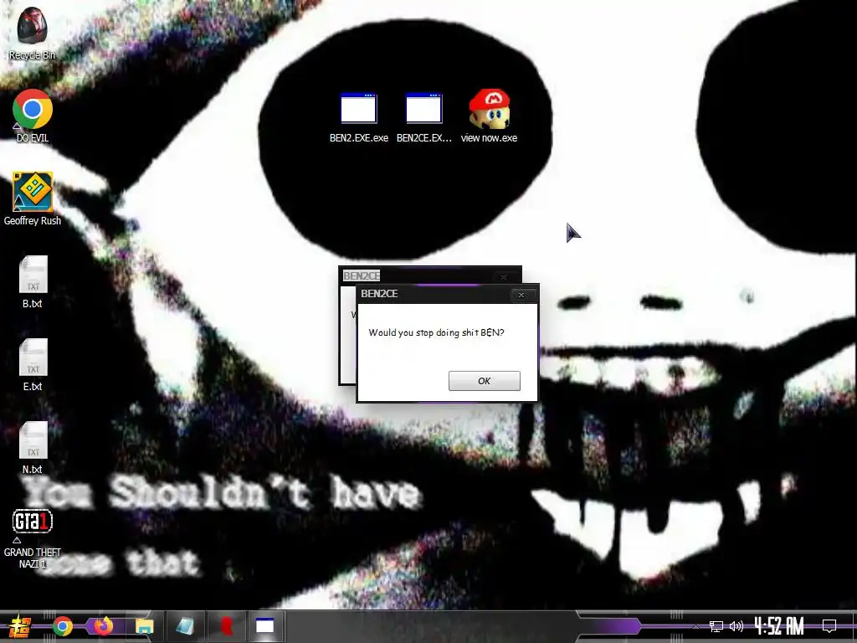Select the BEN2CE.EX... desktop file
Screen dimensions: 857x643
(x=424, y=117)
